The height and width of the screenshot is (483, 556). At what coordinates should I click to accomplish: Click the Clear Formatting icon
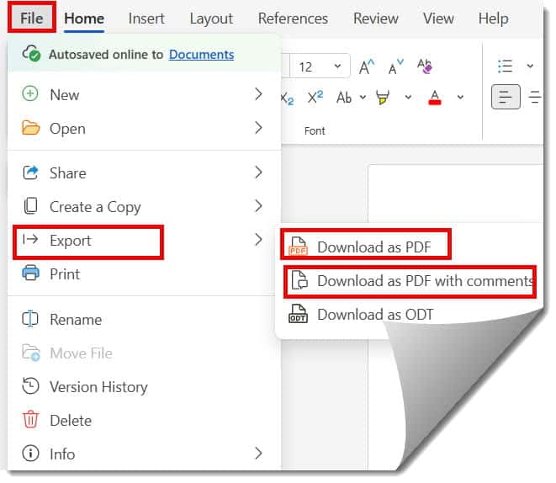tap(425, 66)
